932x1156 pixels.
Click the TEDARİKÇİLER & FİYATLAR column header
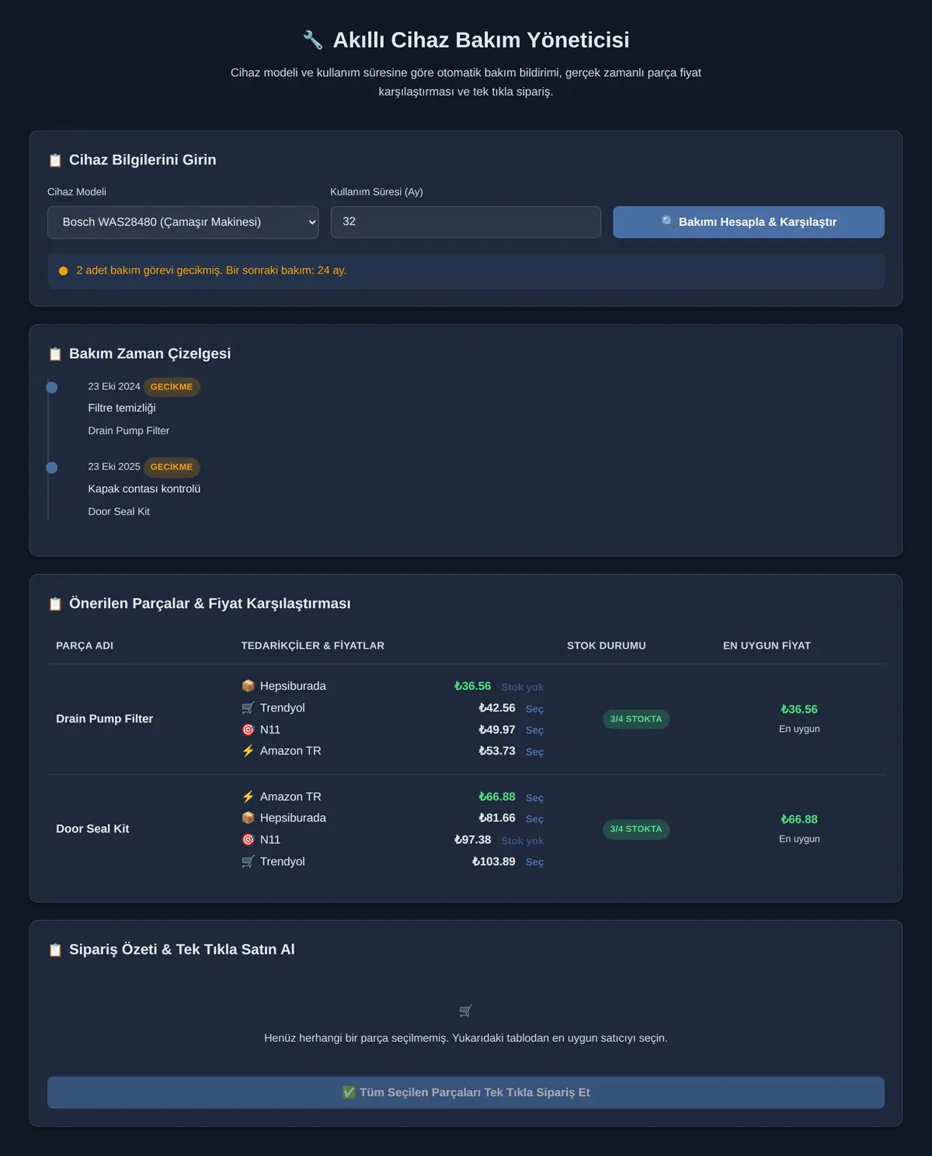click(313, 646)
